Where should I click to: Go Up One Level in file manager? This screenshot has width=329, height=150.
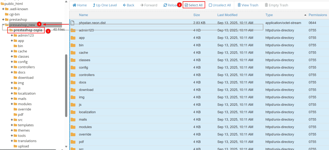click(x=104, y=5)
